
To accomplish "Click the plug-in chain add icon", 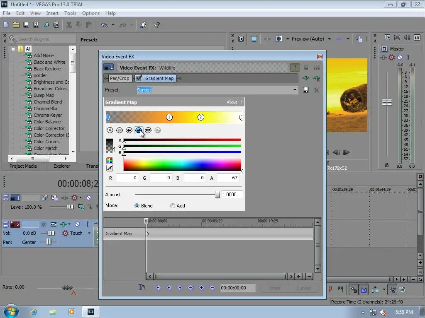I will pos(306,78).
